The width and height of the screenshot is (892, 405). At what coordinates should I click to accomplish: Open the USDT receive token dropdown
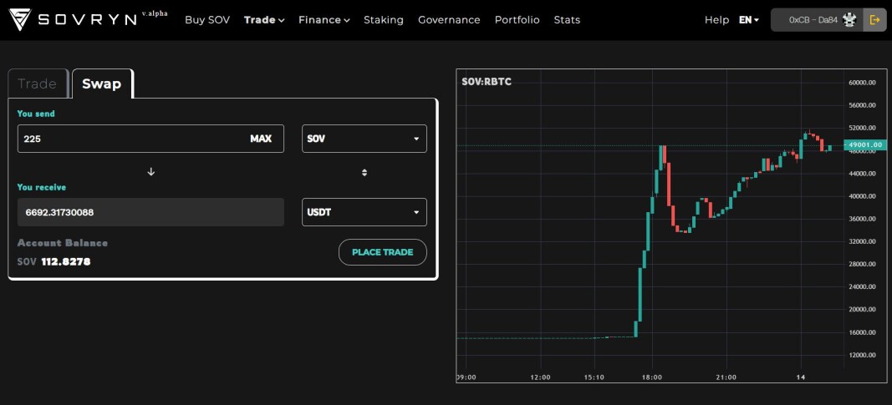coord(364,212)
